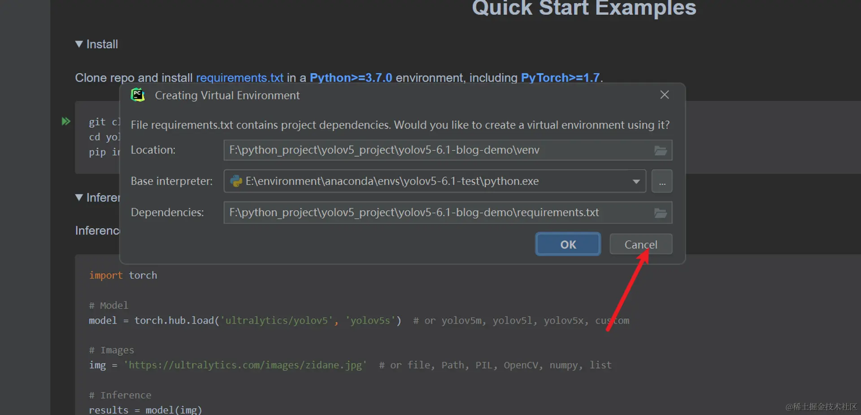Click the import torch code line
The height and width of the screenshot is (415, 861).
123,275
